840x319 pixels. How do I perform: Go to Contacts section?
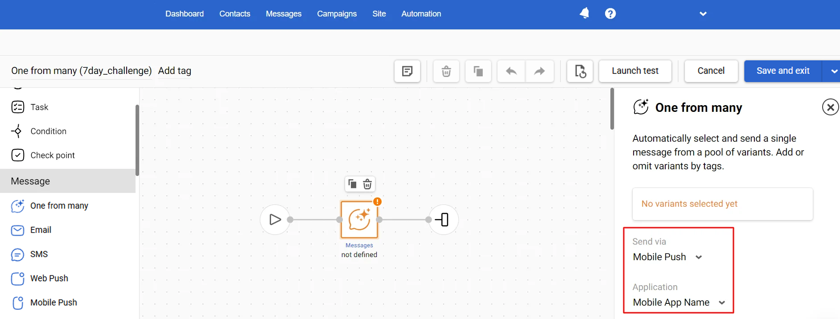click(235, 14)
